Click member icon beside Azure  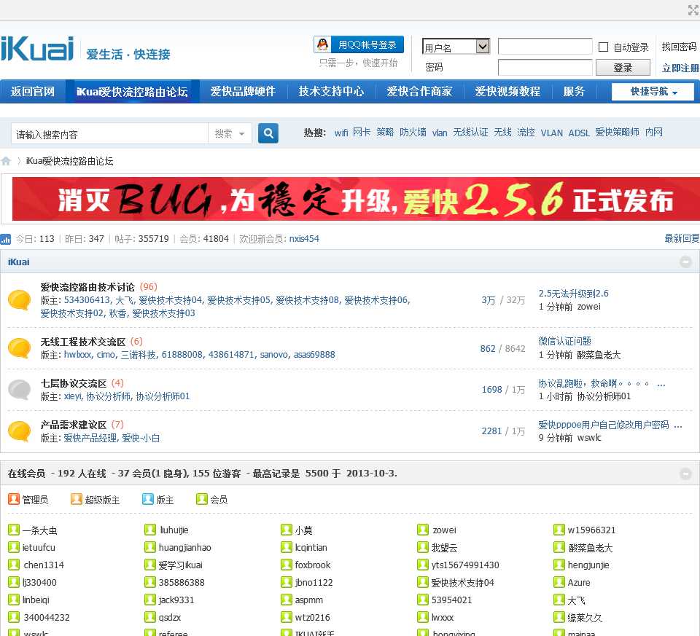click(x=559, y=582)
